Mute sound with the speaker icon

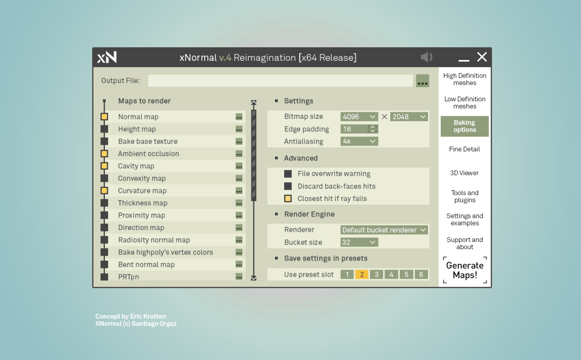pyautogui.click(x=426, y=57)
